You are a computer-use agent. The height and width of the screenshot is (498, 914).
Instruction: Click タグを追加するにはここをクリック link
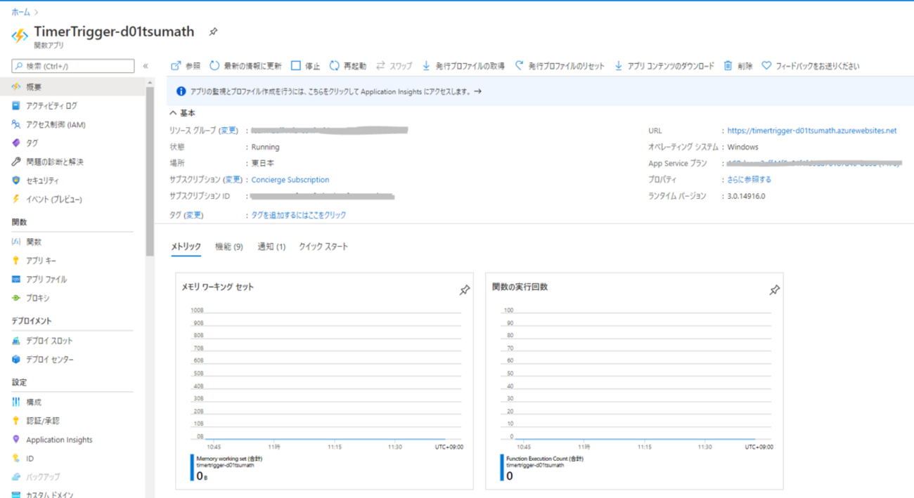299,215
